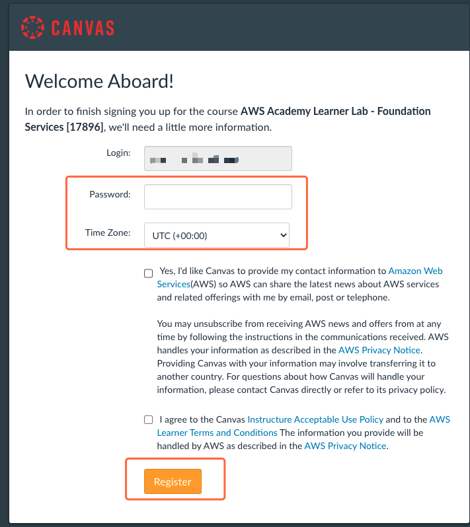Click the Password label

click(110, 194)
